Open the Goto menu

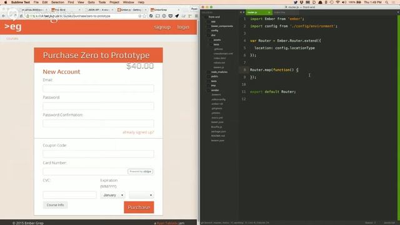[91, 2]
